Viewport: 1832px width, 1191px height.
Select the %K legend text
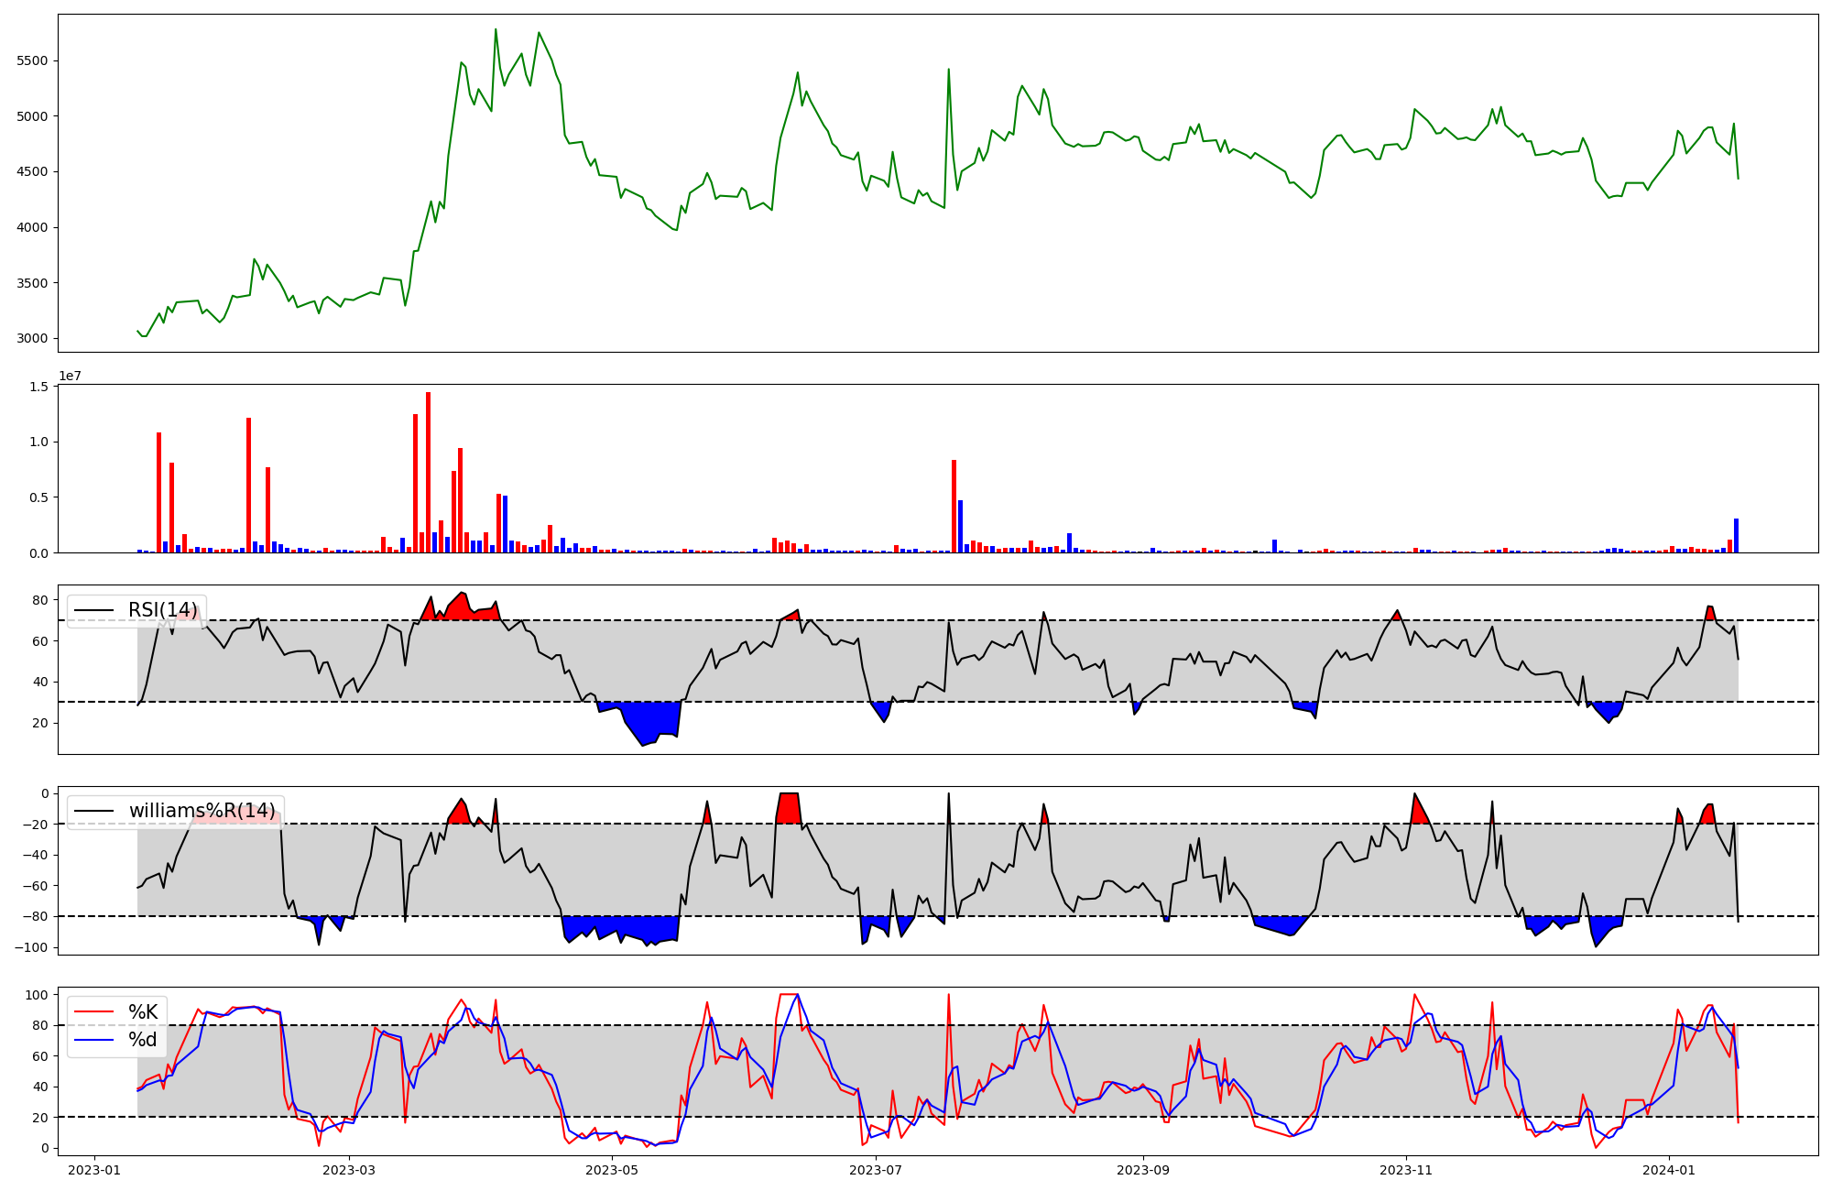click(x=143, y=1012)
